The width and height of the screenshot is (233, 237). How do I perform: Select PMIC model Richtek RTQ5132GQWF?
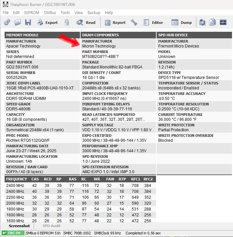click(28, 140)
